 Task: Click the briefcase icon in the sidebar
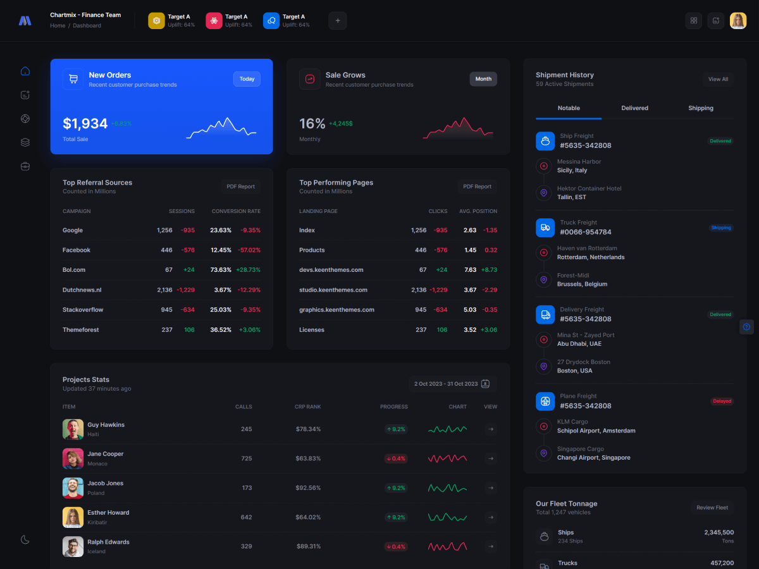(25, 166)
